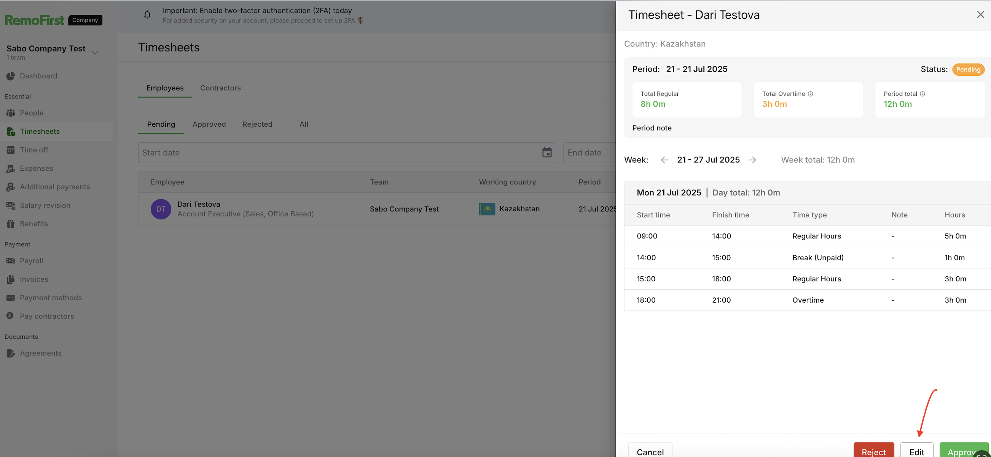
Task: Open the Start date calendar icon
Action: pos(546,152)
